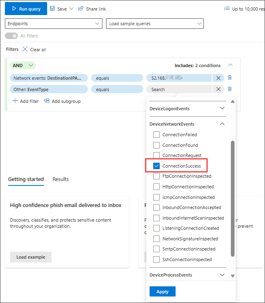Click the EventType Search field
The height and width of the screenshot is (303, 265).
pyautogui.click(x=179, y=89)
